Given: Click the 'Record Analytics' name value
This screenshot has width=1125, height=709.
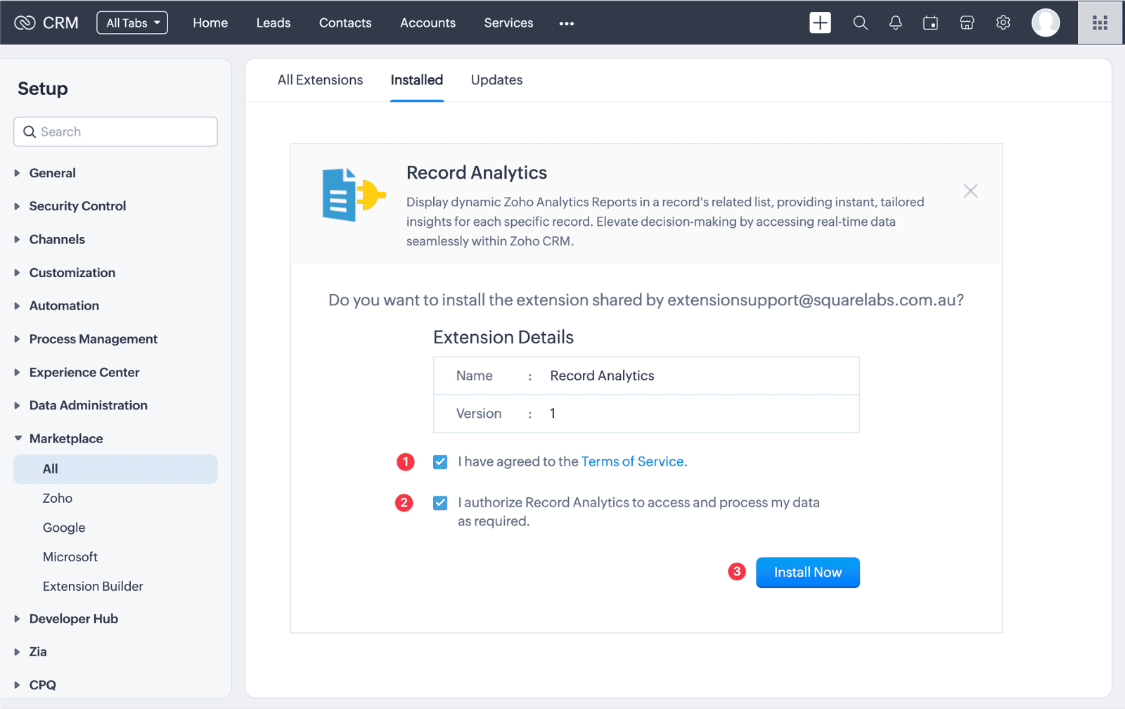Looking at the screenshot, I should 602,376.
